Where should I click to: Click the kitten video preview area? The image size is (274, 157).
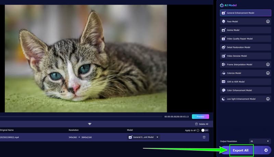click(x=86, y=58)
